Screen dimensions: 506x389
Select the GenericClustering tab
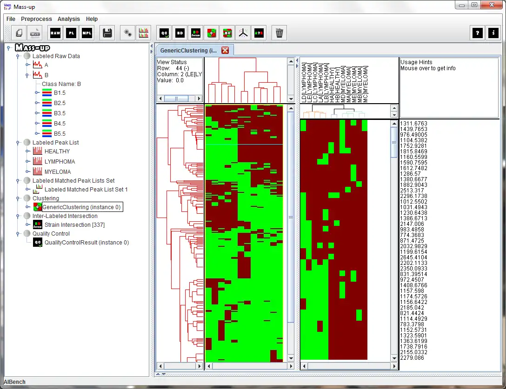click(188, 50)
